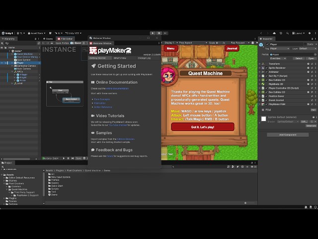Click the Got it. Let's play! button
The height and width of the screenshot is (239, 318).
203,127
